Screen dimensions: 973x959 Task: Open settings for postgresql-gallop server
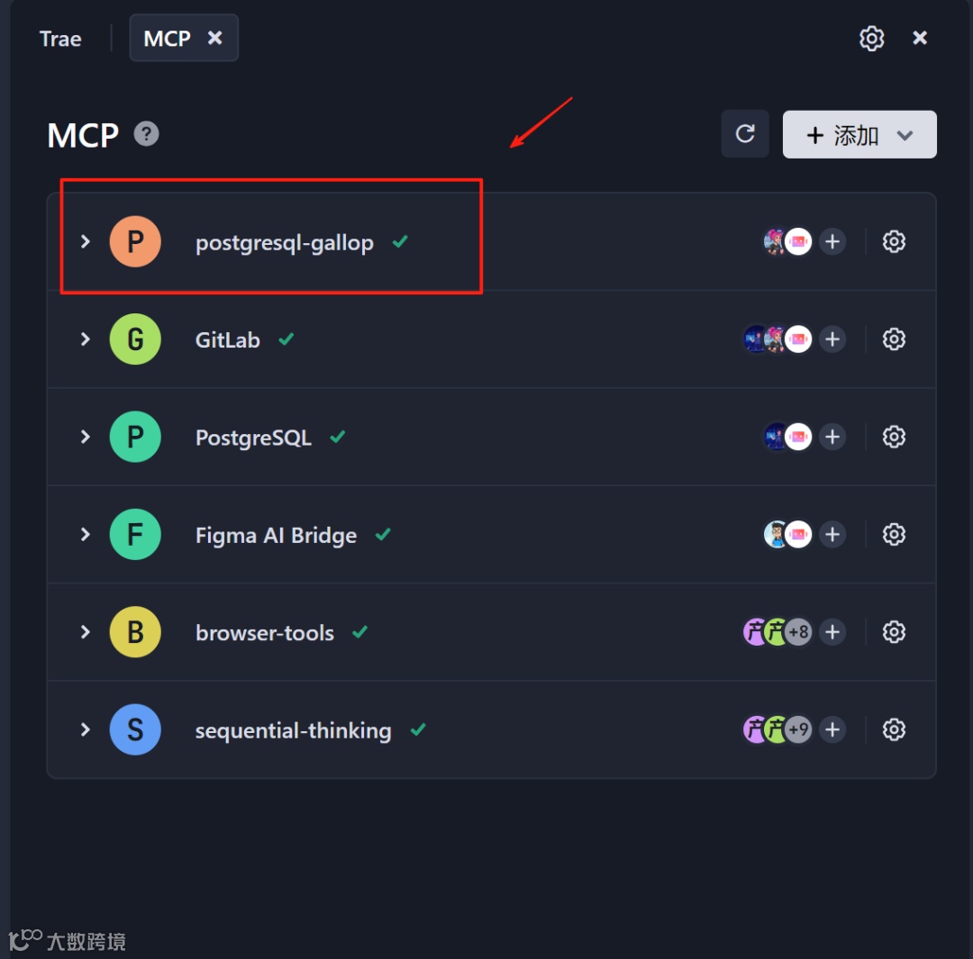(894, 241)
